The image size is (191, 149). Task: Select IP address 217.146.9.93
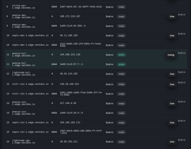click(68, 103)
